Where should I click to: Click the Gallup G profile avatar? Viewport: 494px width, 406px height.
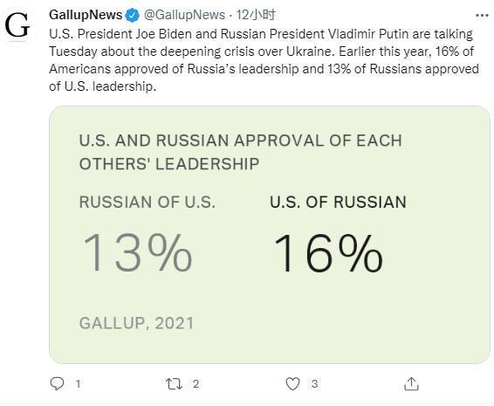(17, 25)
